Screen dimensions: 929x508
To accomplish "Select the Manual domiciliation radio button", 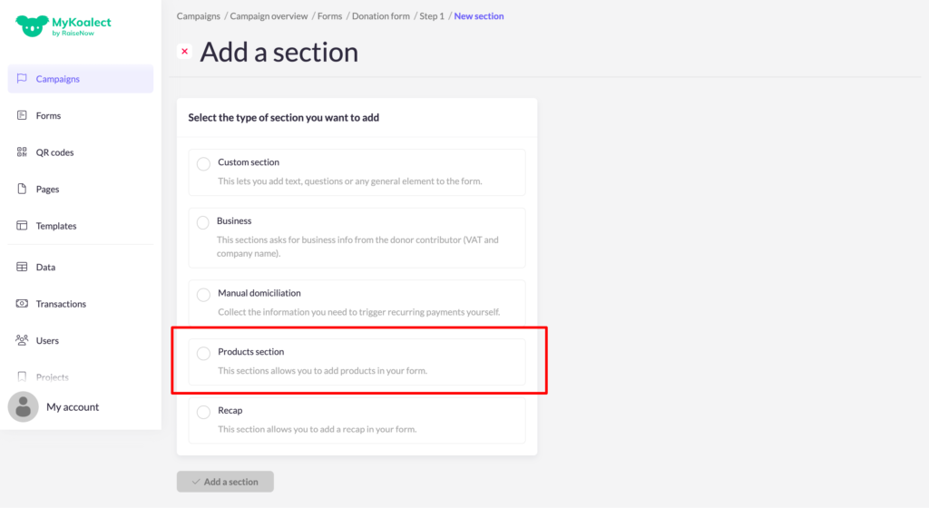I will click(x=203, y=295).
